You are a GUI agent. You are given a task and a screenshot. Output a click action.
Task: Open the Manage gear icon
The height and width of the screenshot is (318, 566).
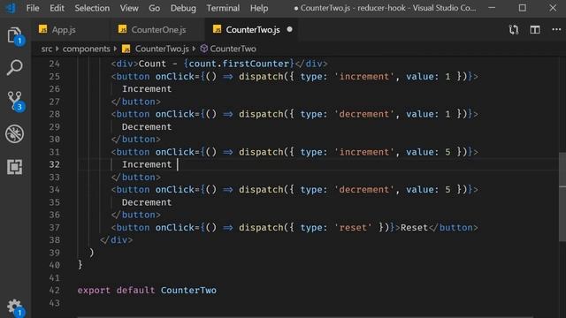(15, 307)
